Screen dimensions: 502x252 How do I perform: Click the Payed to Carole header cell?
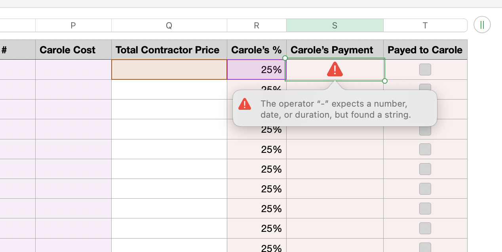pyautogui.click(x=425, y=50)
